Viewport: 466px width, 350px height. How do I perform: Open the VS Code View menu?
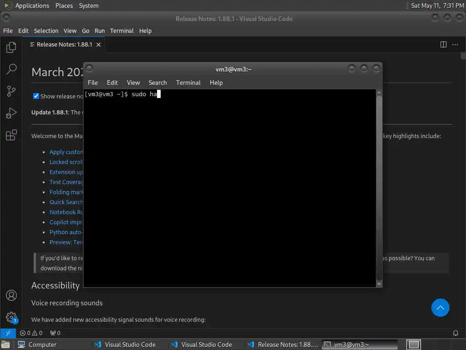pos(70,31)
